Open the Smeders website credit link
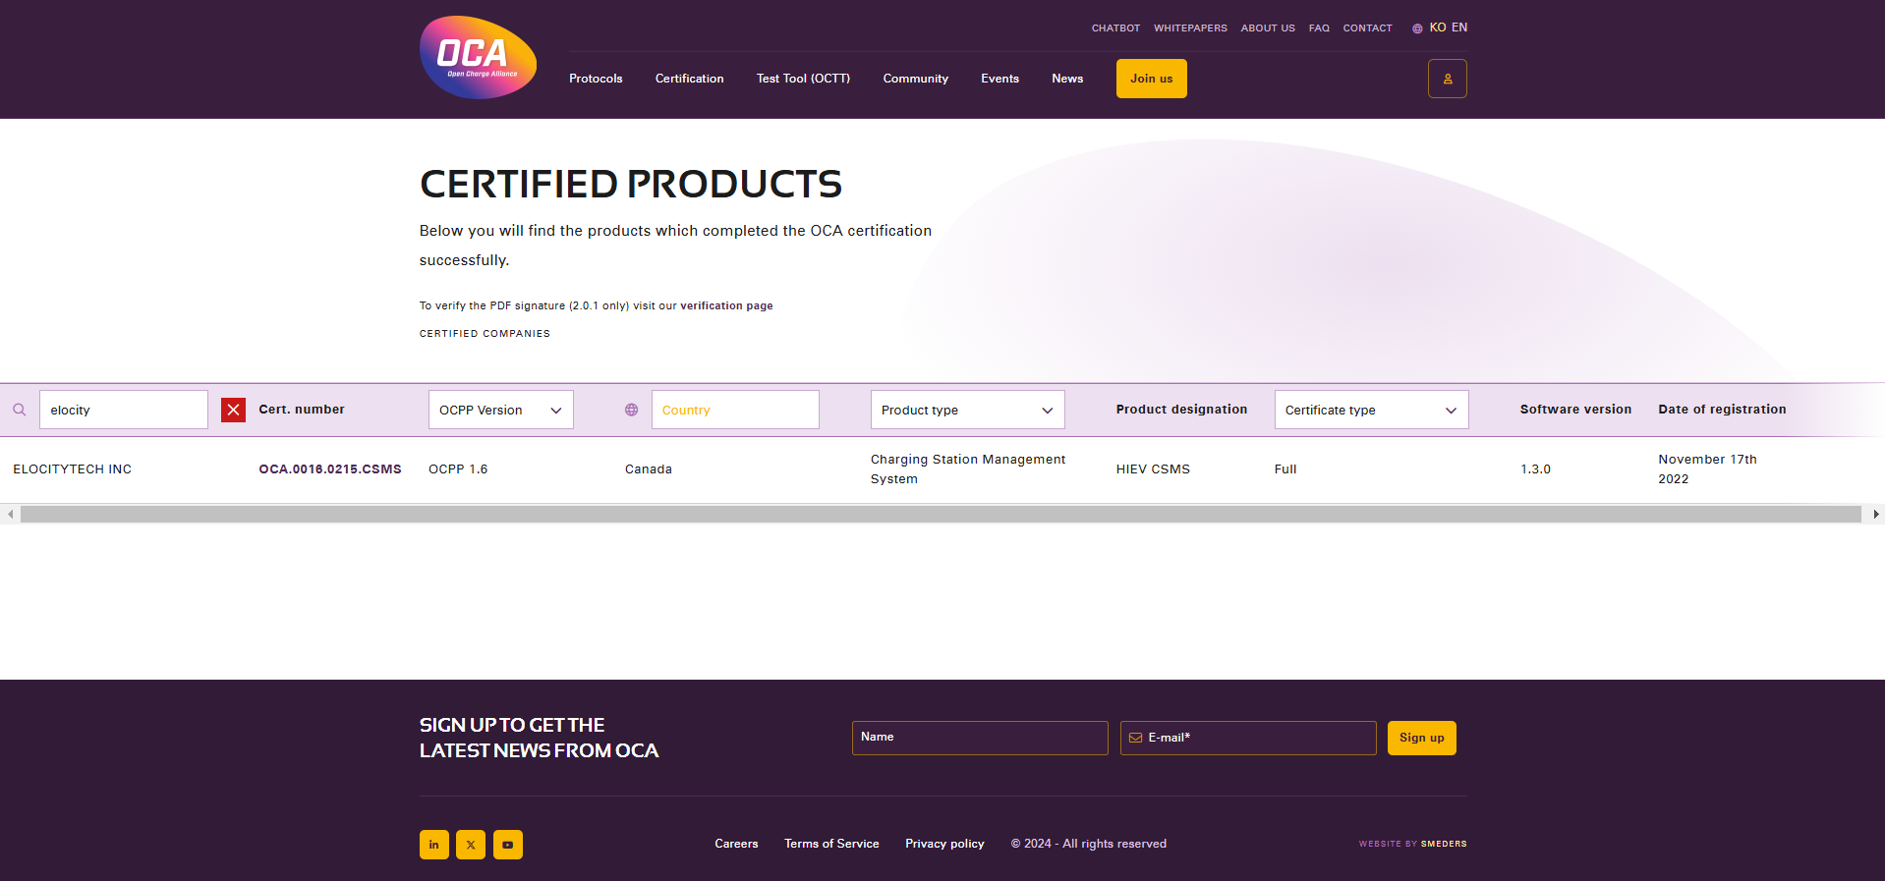Image resolution: width=1885 pixels, height=881 pixels. 1444,844
